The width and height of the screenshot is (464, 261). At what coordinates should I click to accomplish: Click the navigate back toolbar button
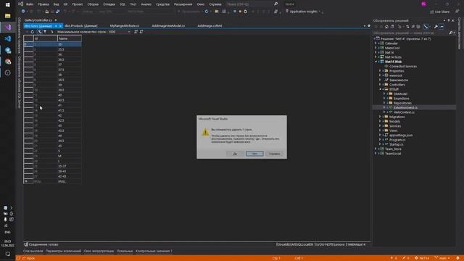pyautogui.click(x=23, y=12)
